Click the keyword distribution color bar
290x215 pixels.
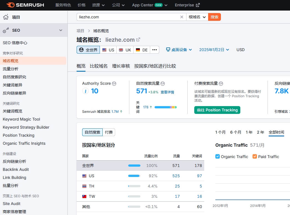pyautogui.click(x=165, y=107)
